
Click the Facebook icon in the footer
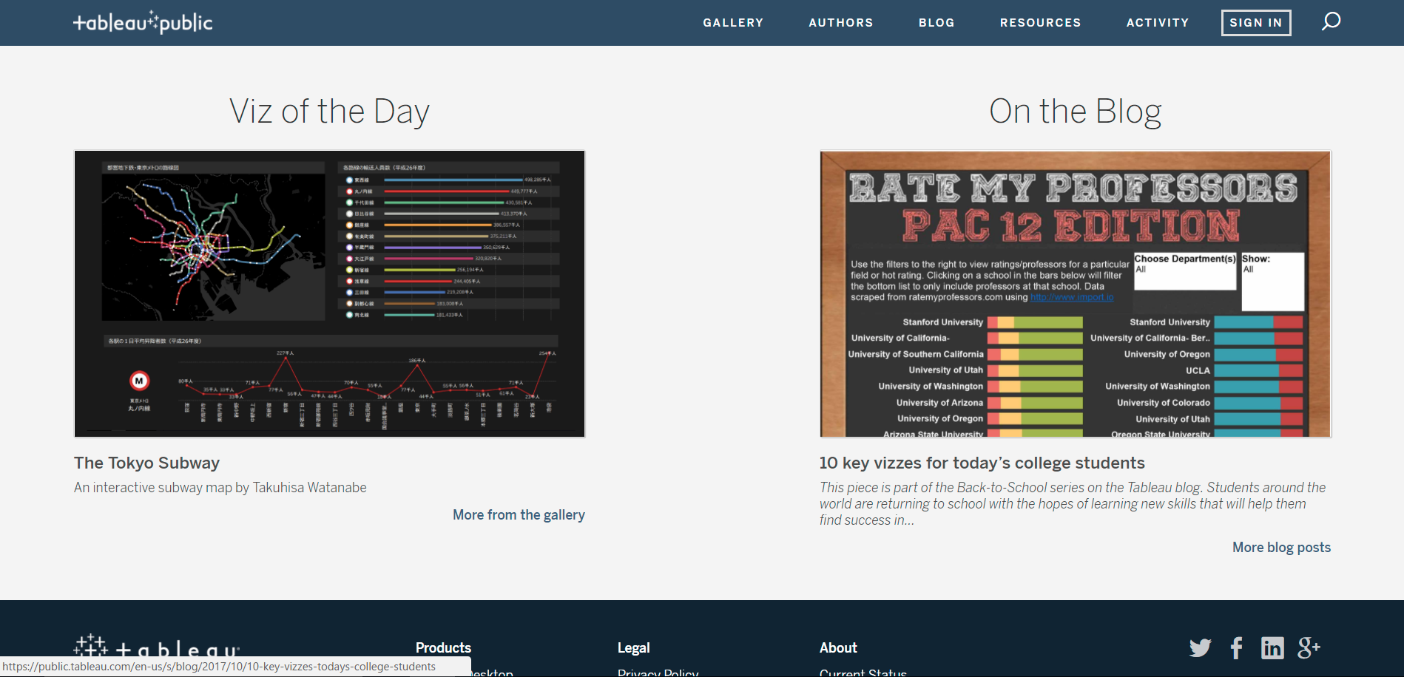(1236, 648)
